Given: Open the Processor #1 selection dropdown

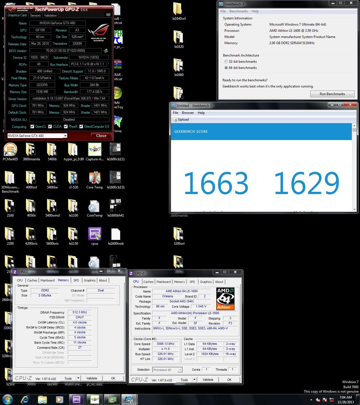Looking at the screenshot, I should pos(167,370).
